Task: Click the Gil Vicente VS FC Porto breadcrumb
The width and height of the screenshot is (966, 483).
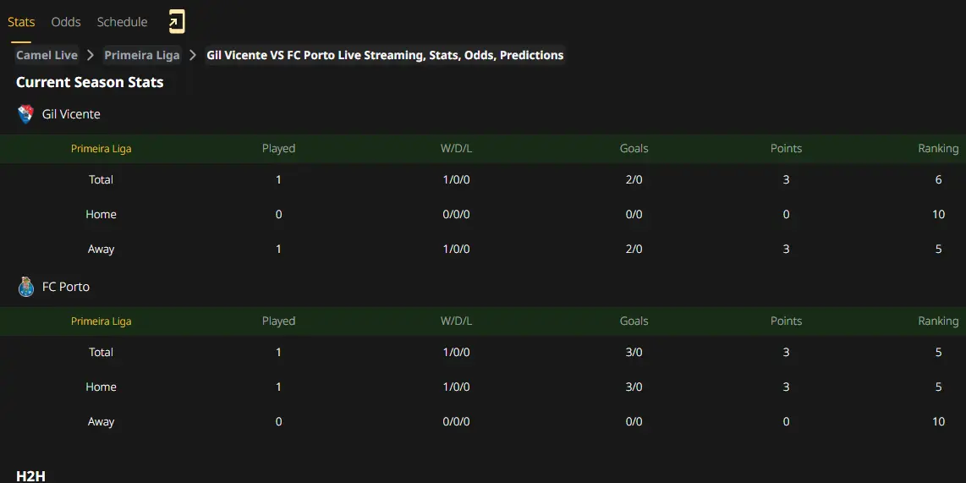Action: coord(385,56)
